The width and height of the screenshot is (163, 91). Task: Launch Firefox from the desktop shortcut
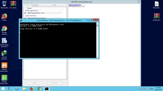point(4,17)
